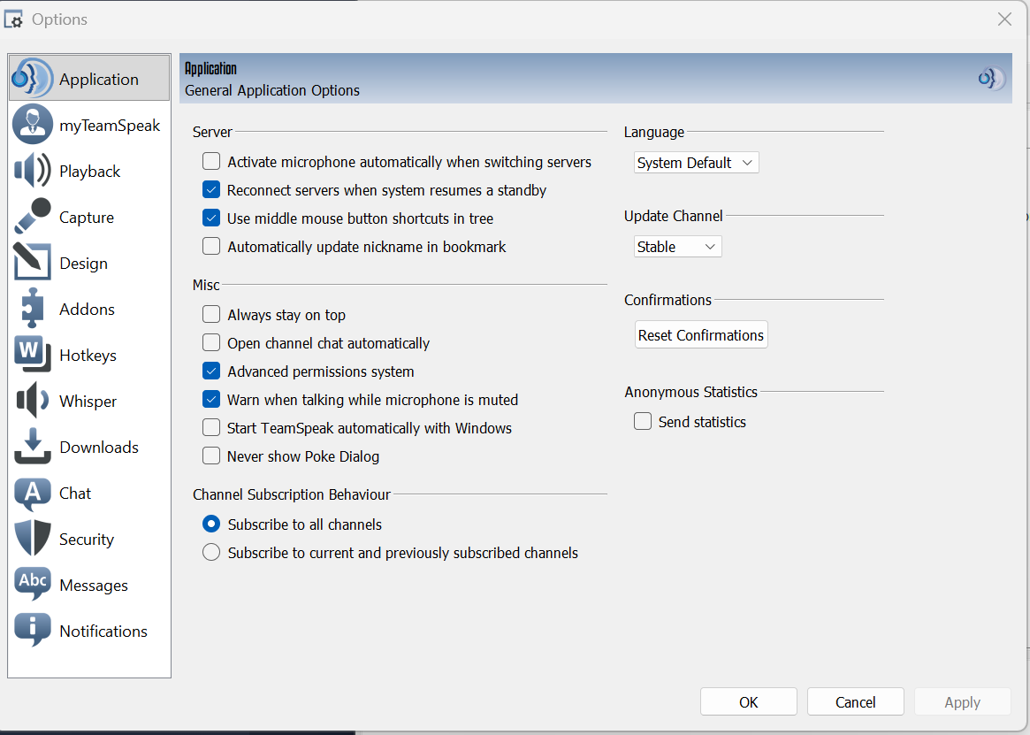Open Playback speaker icon settings
The image size is (1030, 735).
tap(32, 171)
